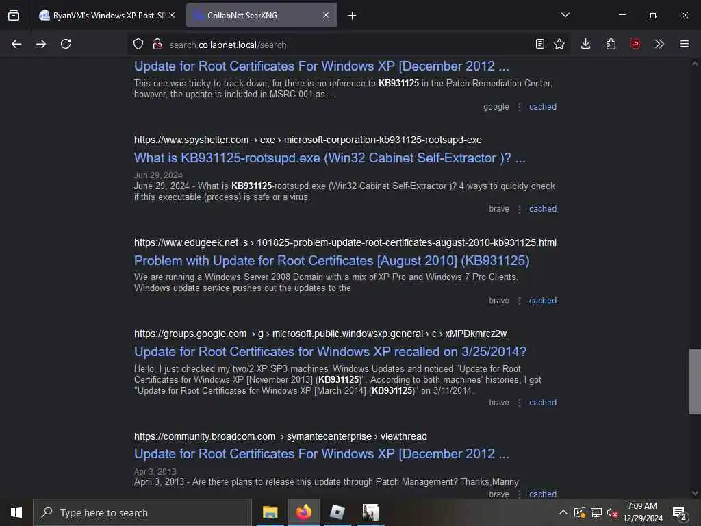The height and width of the screenshot is (526, 701).
Task: Go forward with the forward arrow
Action: click(x=40, y=44)
